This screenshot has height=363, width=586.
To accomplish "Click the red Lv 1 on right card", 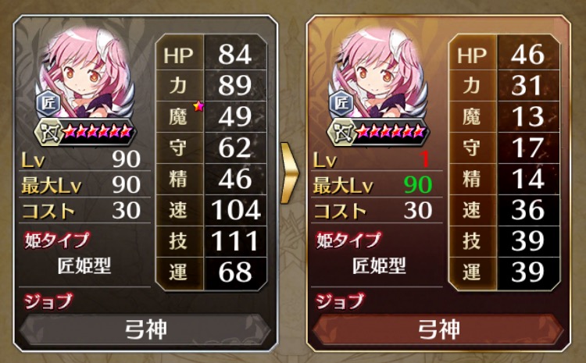I will coord(424,160).
